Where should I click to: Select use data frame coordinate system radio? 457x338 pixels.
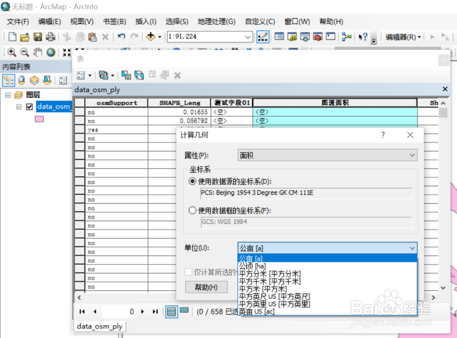coord(192,210)
